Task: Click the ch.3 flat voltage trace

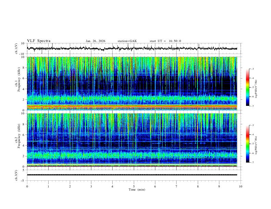Action: [132, 175]
